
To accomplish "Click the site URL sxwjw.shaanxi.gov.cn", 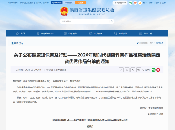I will [92, 14].
